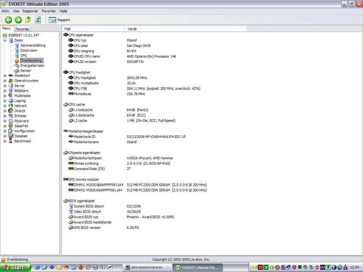Click the Bildskärm monitor icon in the tree
Viewport: 363px width, 272px height.
pyautogui.click(x=11, y=91)
